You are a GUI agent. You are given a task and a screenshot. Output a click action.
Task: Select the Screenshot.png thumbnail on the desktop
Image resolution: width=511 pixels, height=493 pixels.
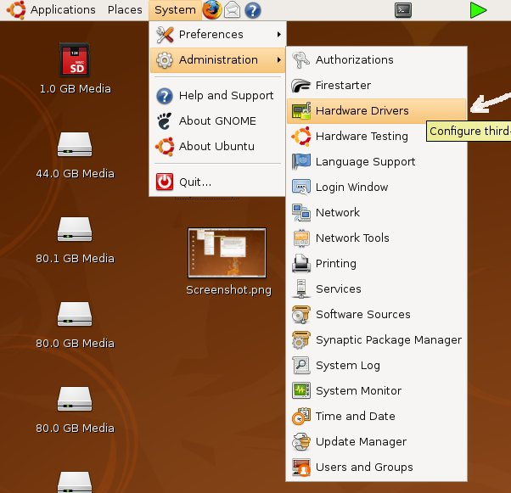[227, 253]
